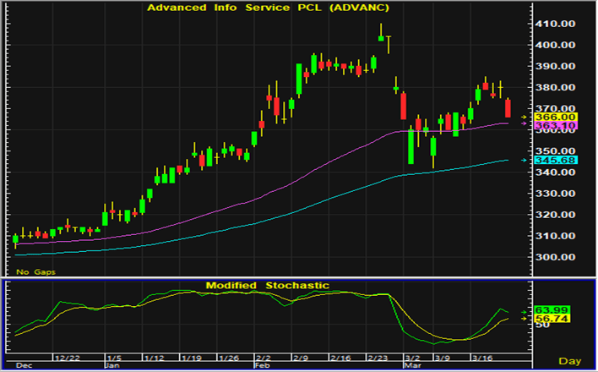Click the last red candlestick on chart
Viewport: 598px width, 372px height.
point(508,108)
